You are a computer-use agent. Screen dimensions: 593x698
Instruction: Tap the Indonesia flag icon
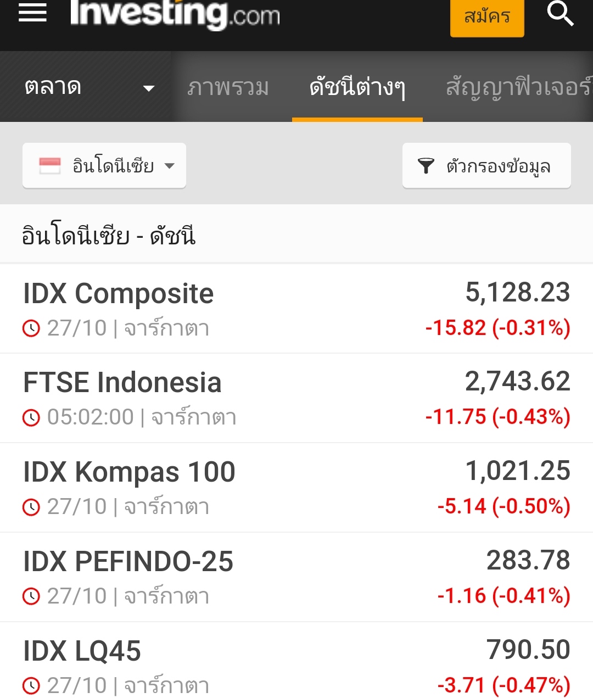pos(50,165)
